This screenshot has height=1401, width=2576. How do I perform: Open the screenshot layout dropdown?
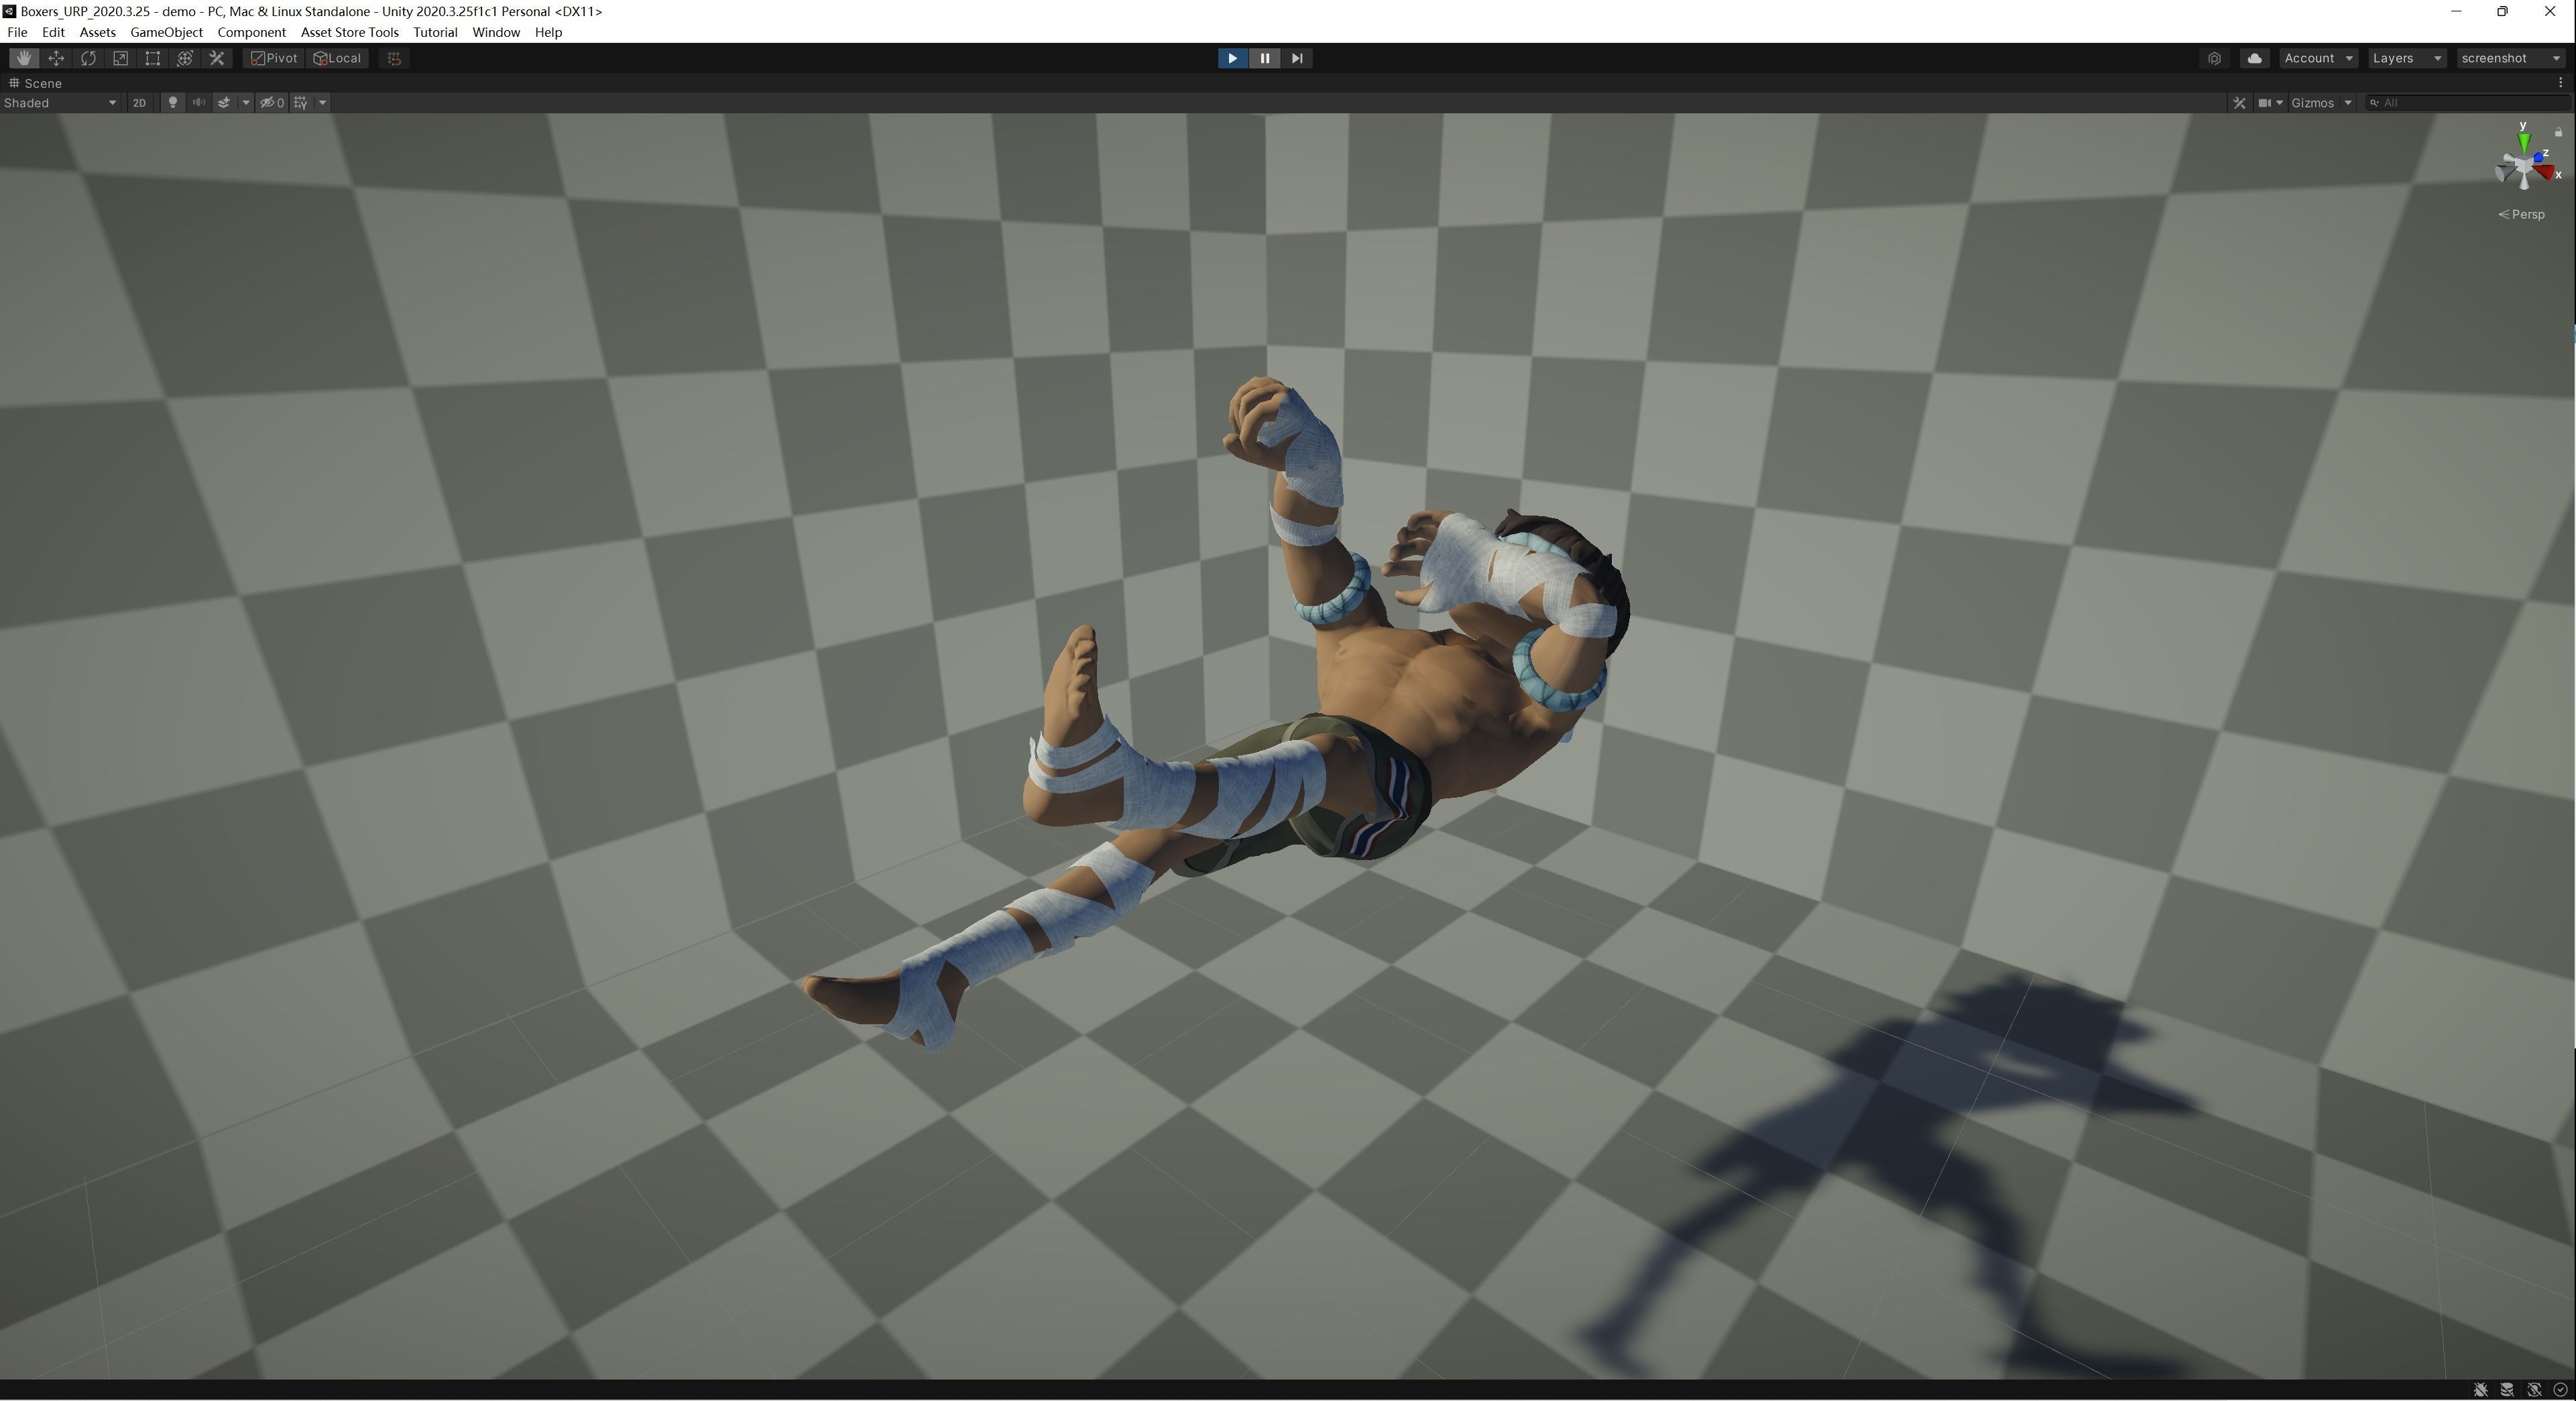[2510, 58]
